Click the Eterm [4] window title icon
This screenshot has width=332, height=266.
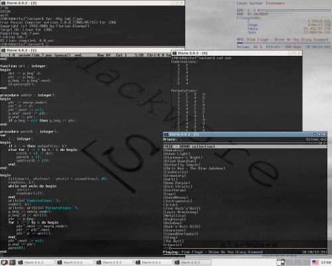[x=175, y=53]
